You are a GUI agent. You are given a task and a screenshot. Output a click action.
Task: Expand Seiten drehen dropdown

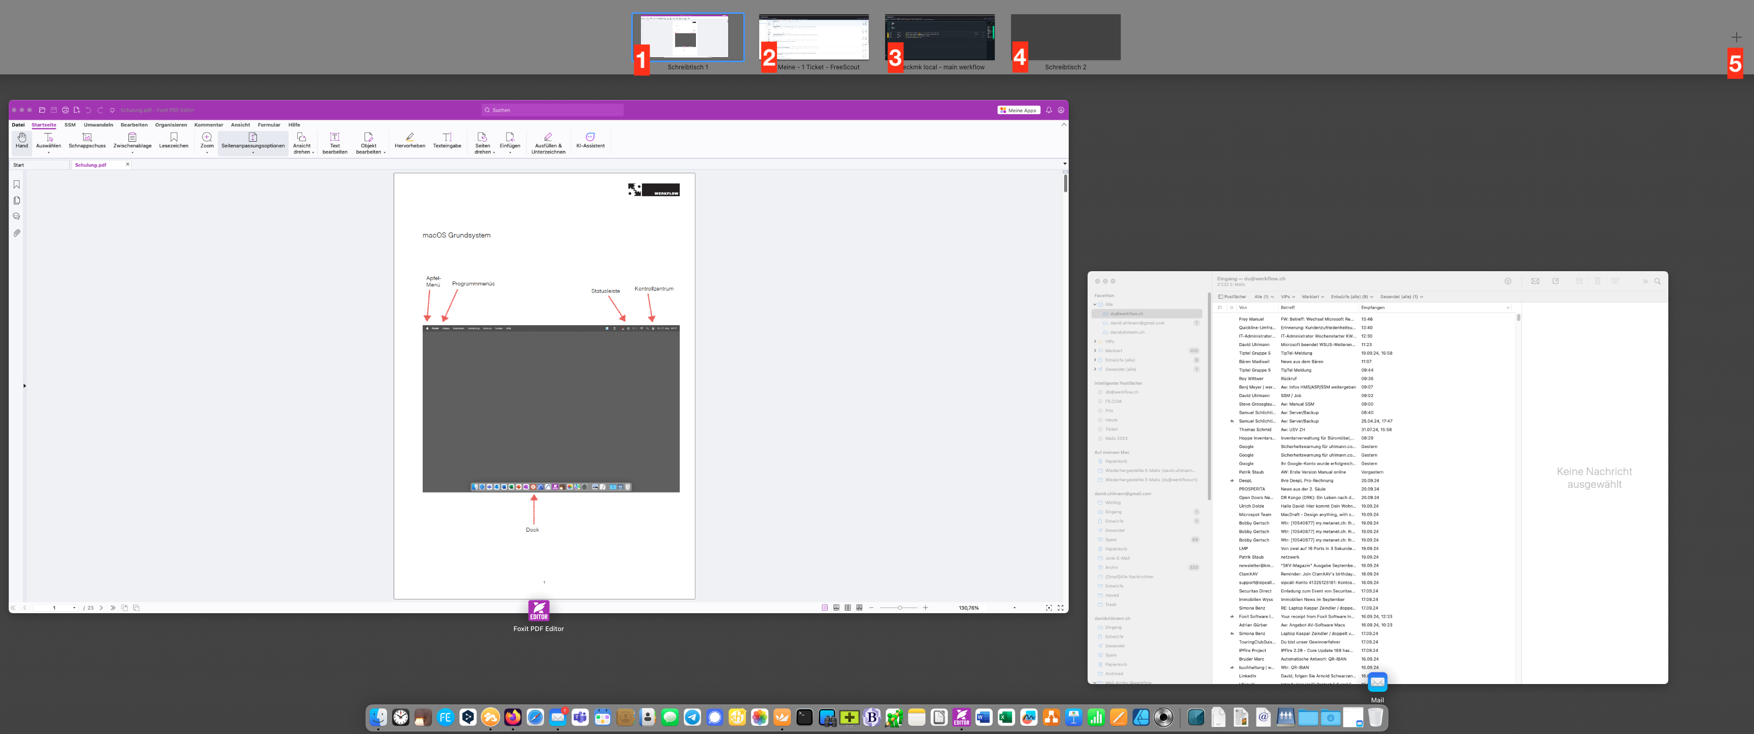click(494, 152)
